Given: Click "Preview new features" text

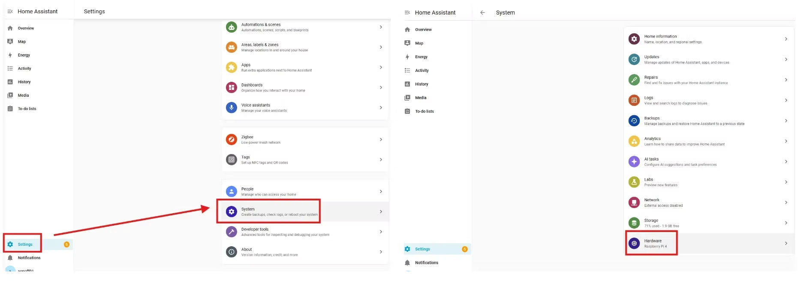Looking at the screenshot, I should coord(661,185).
